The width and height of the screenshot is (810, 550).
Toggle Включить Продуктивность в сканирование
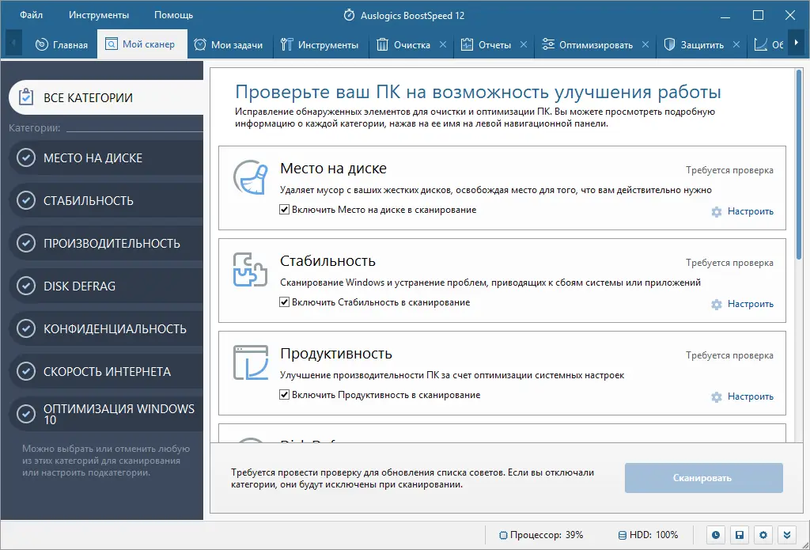click(283, 395)
